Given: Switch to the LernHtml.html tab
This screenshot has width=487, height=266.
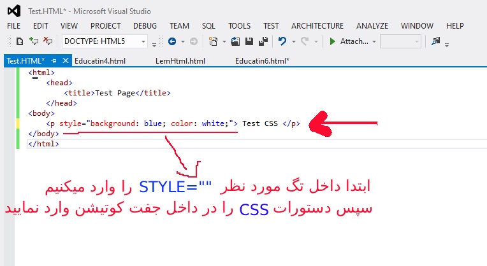Looking at the screenshot, I should click(x=180, y=60).
